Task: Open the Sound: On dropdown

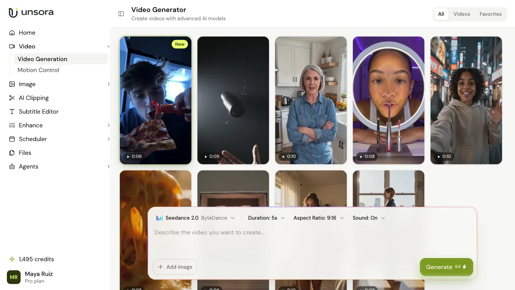Action: [x=369, y=218]
